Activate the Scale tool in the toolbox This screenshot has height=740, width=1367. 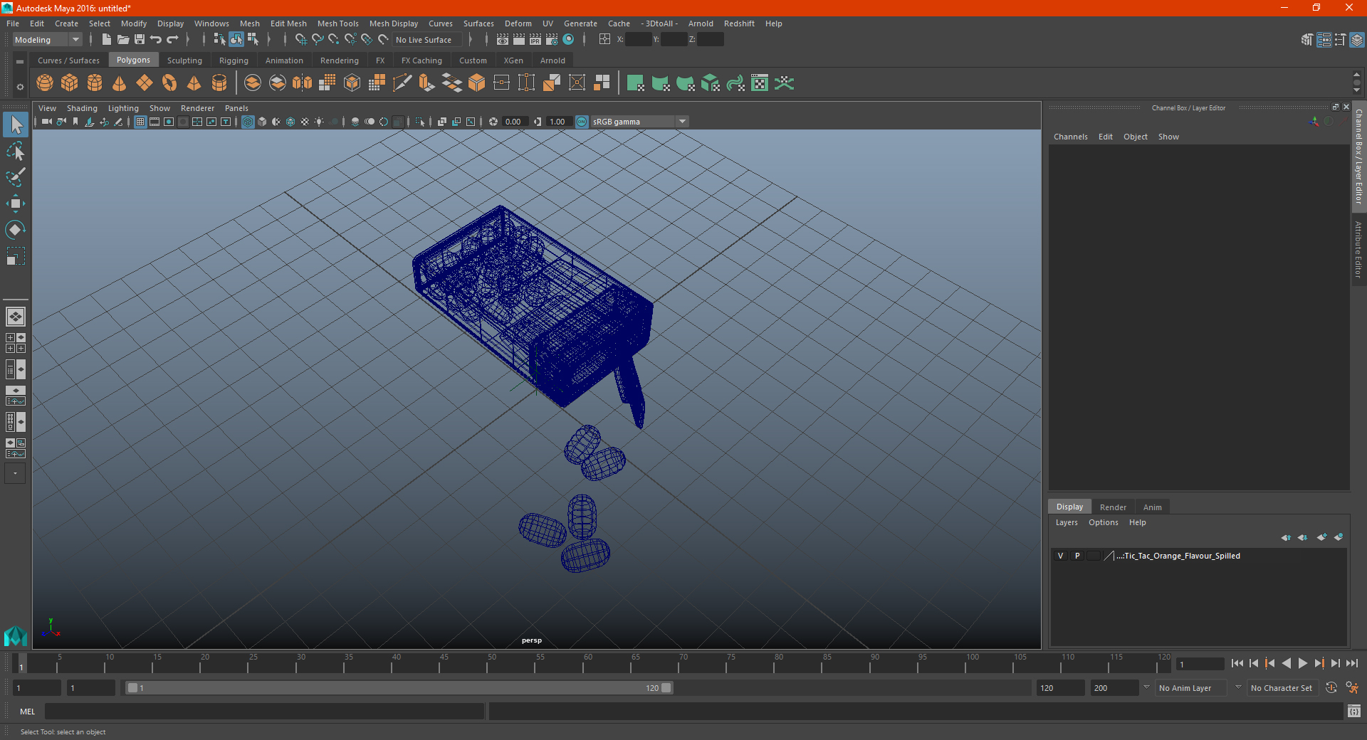(16, 256)
